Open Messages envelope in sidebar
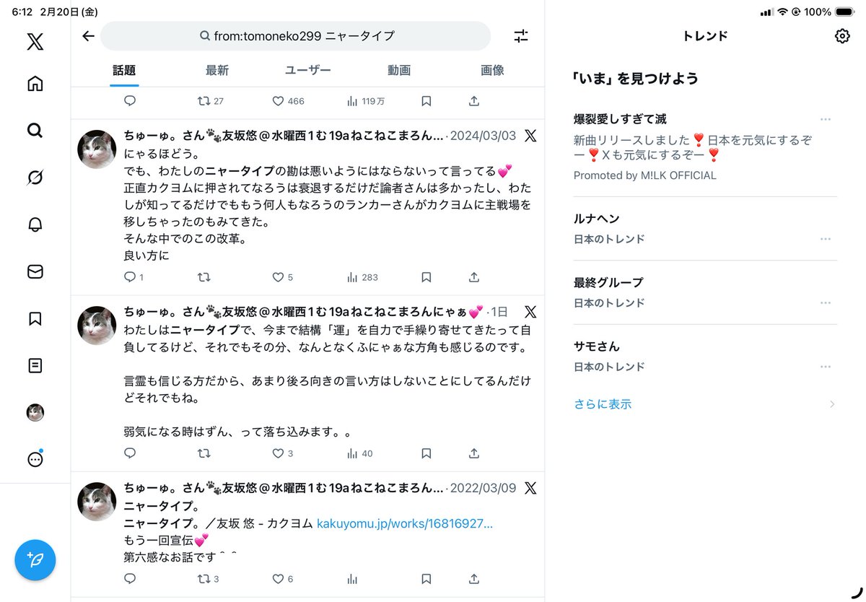Image resolution: width=866 pixels, height=602 pixels. click(35, 271)
